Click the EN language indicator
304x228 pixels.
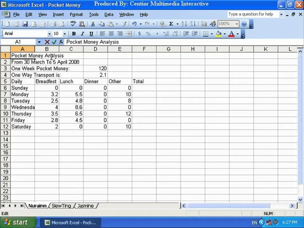[254, 223]
